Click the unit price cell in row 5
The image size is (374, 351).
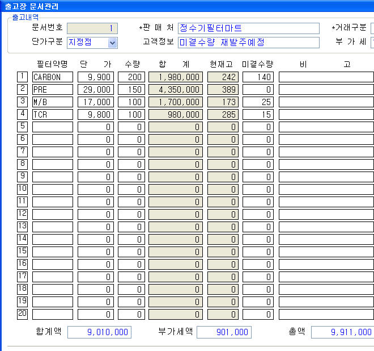click(x=96, y=127)
